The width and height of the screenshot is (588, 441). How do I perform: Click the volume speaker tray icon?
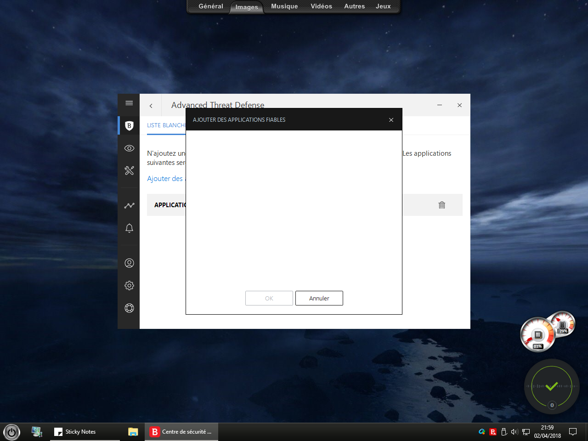(x=514, y=432)
